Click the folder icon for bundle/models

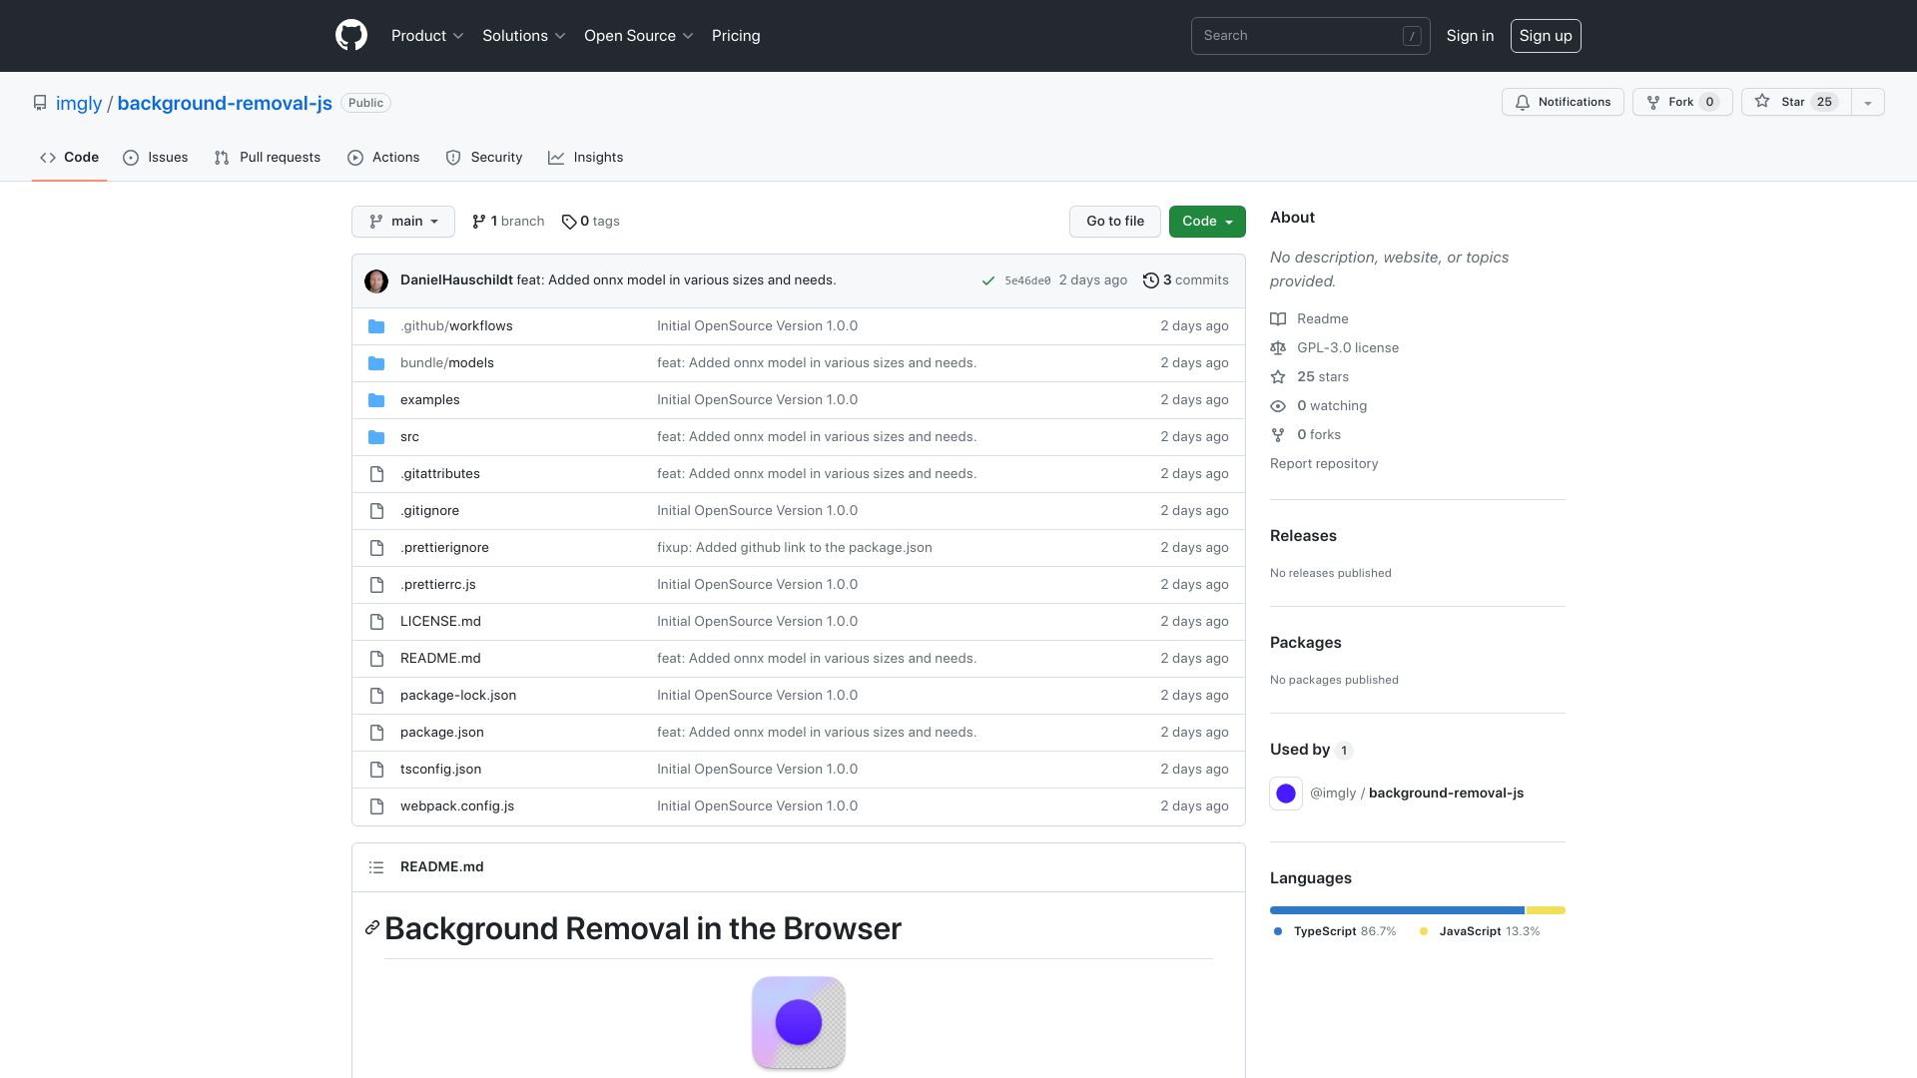click(376, 363)
